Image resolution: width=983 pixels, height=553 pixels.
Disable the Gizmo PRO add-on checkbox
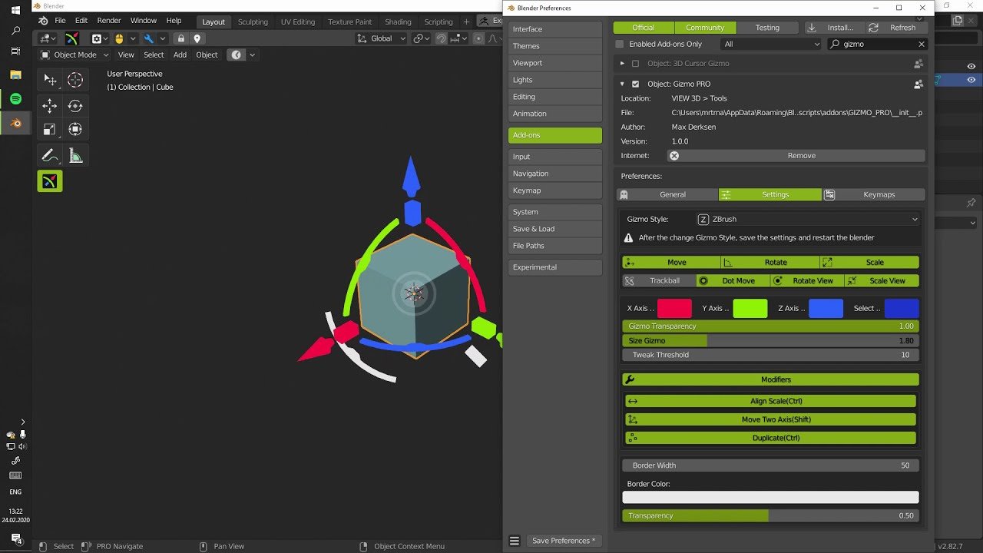pos(635,84)
